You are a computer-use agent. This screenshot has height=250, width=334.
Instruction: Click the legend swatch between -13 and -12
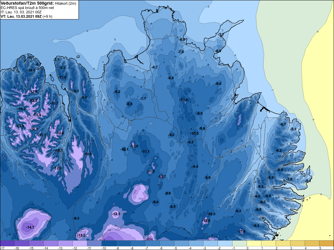click(x=65, y=243)
